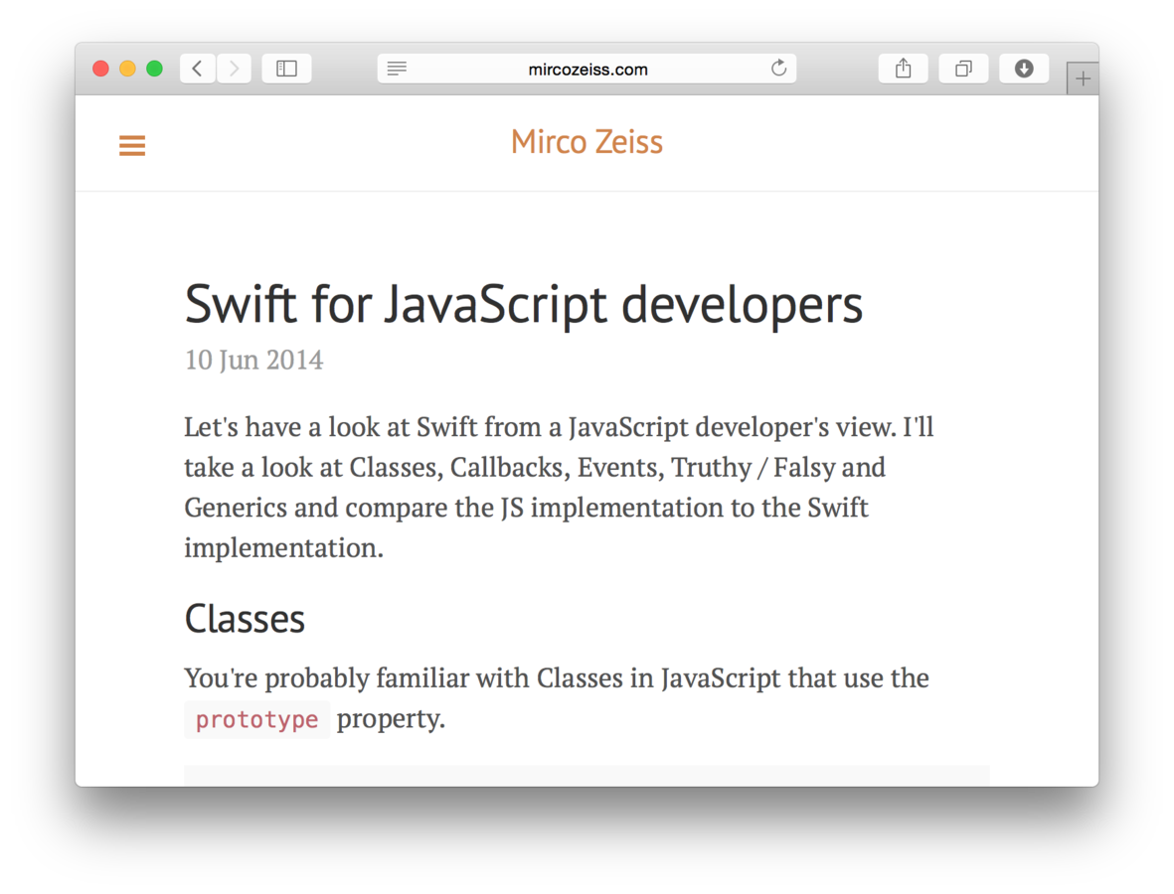Open the Share menu
The height and width of the screenshot is (894, 1174).
click(x=904, y=69)
